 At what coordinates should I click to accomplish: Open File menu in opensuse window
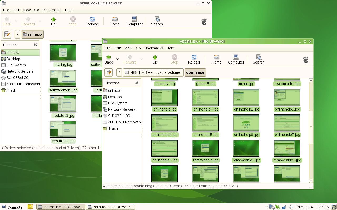108,48
